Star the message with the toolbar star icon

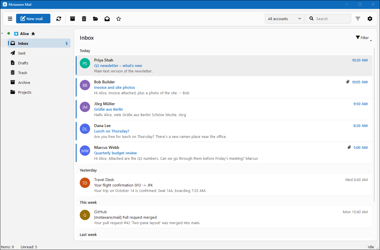(119, 19)
